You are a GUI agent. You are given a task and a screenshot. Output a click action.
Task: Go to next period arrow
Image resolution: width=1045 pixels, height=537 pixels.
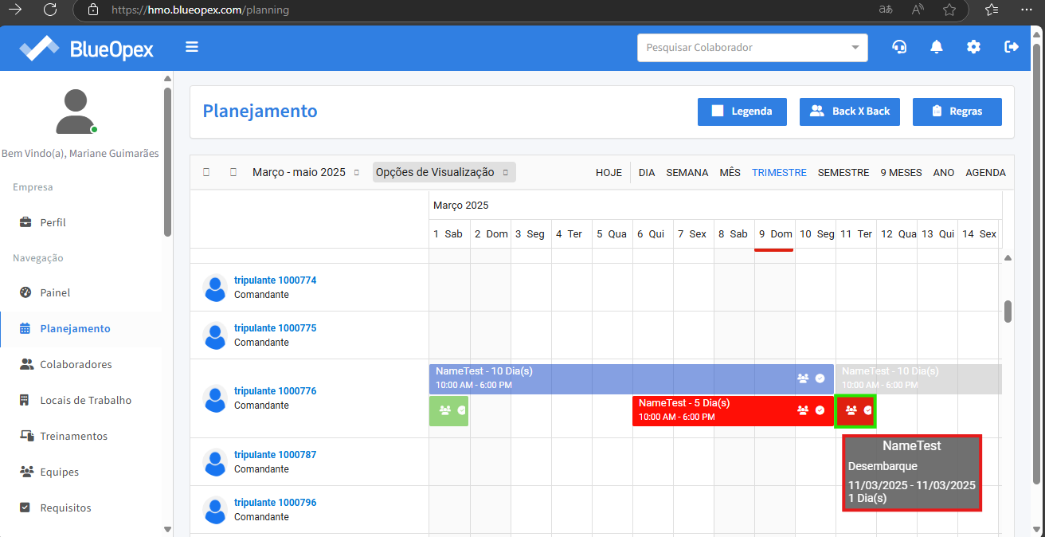[233, 172]
